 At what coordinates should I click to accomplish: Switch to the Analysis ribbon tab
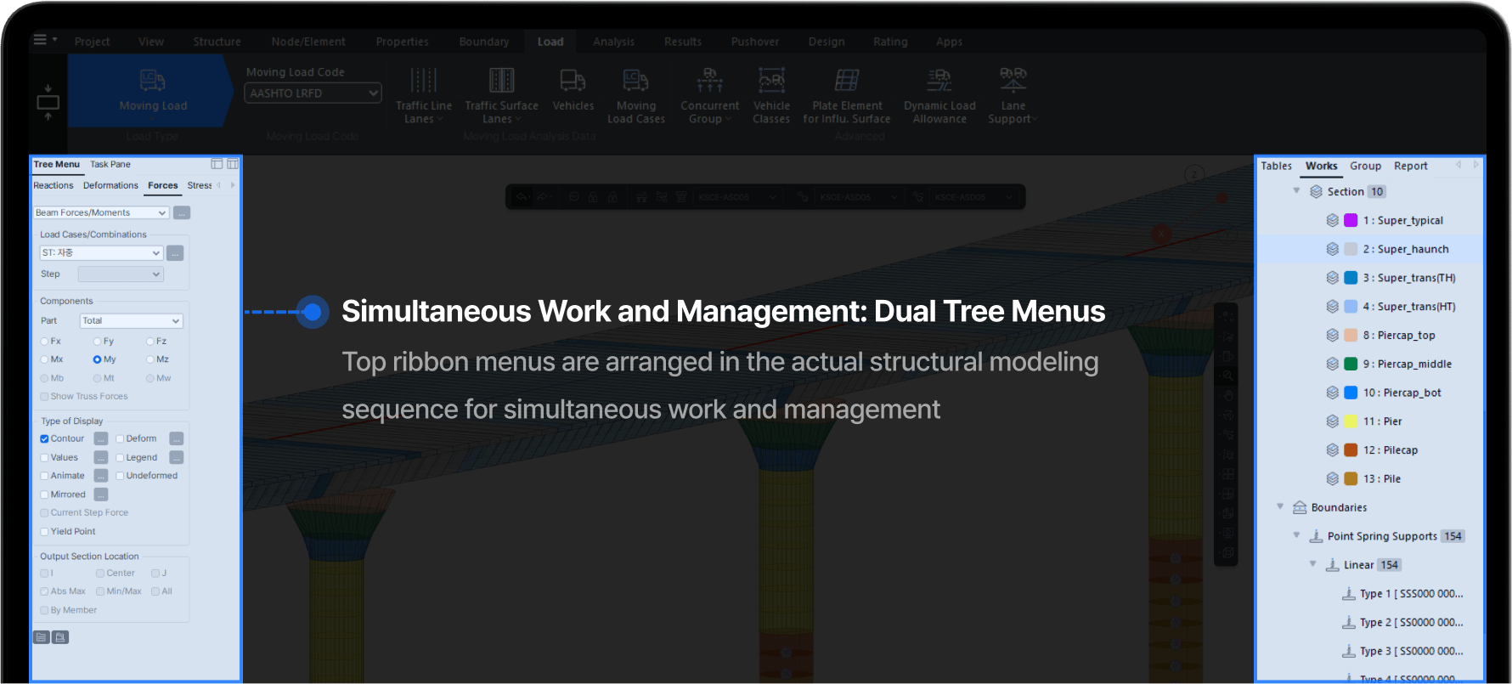tap(613, 42)
